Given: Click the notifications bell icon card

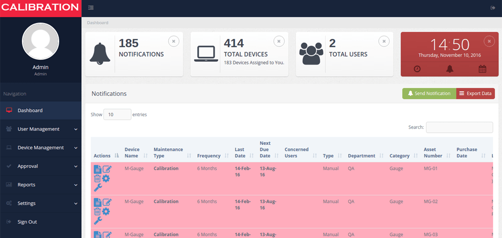Looking at the screenshot, I should tap(100, 54).
